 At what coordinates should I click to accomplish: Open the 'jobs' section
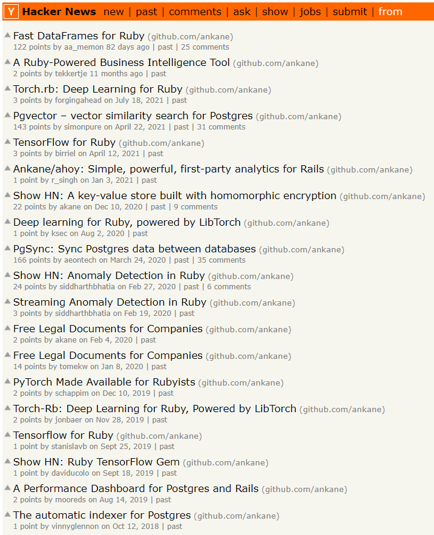point(310,11)
